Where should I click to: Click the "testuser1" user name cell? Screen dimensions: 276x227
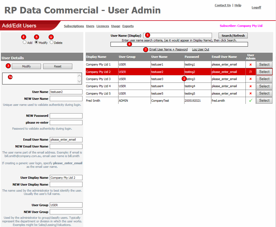click(x=157, y=65)
